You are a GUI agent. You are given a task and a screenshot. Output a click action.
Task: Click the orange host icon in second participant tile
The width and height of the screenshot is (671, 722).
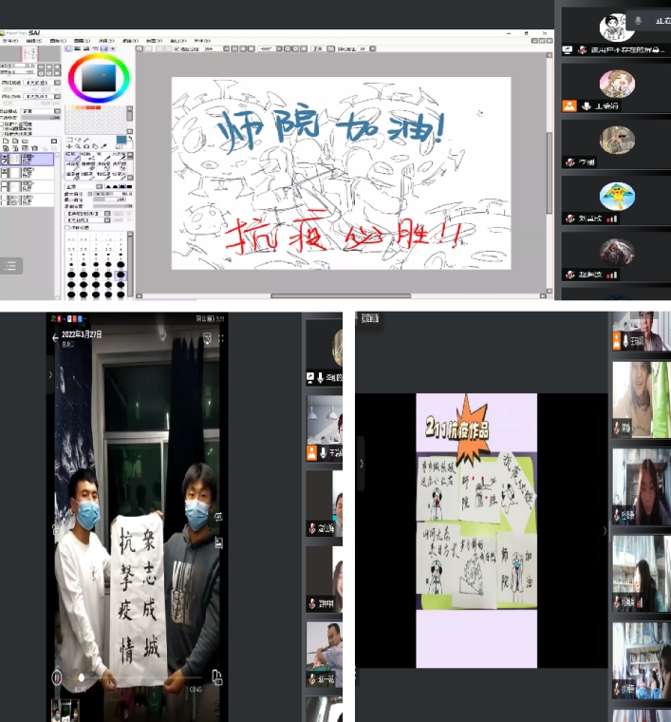[569, 105]
